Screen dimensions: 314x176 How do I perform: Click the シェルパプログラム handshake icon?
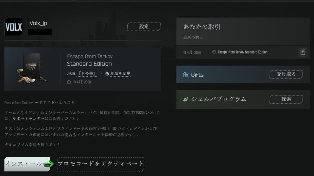(x=186, y=99)
